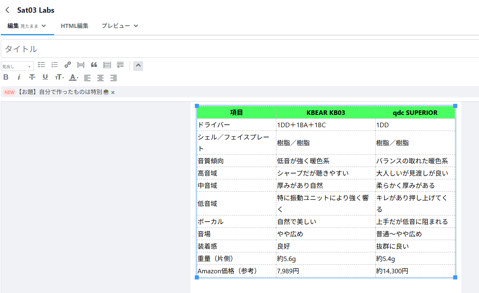Screen dimensions: 479x293
Task: Open the 見出し heading dropdown
Action: coord(17,66)
